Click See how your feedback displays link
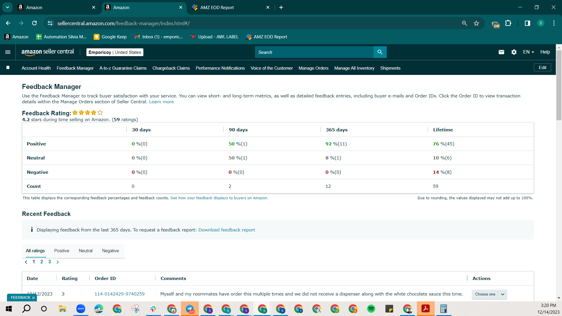 [x=219, y=198]
